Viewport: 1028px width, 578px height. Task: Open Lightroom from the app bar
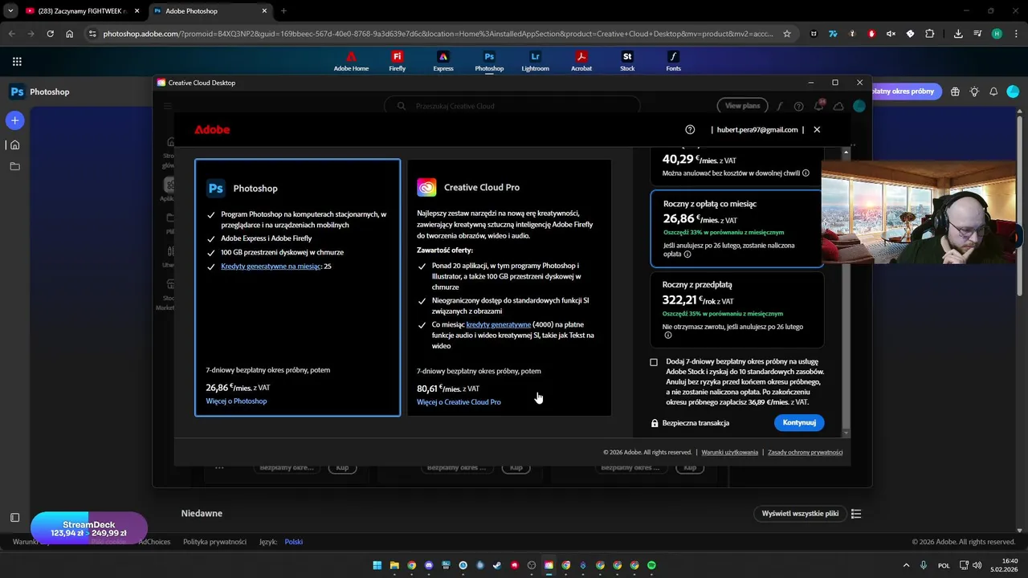coord(535,62)
